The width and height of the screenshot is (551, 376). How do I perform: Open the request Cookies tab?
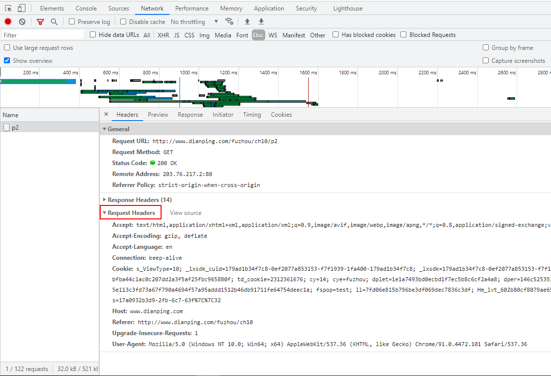tap(281, 115)
